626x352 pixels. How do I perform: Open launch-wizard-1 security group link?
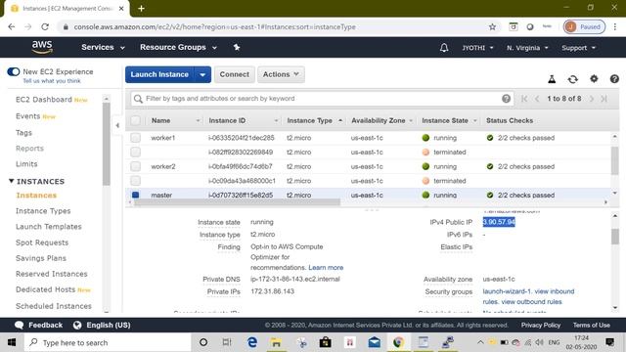[507, 291]
